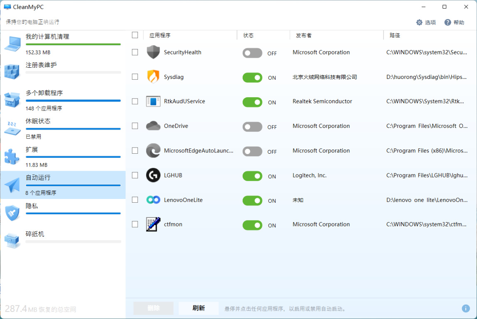
Task: Click the LenovoOneLite app icon
Action: 153,200
